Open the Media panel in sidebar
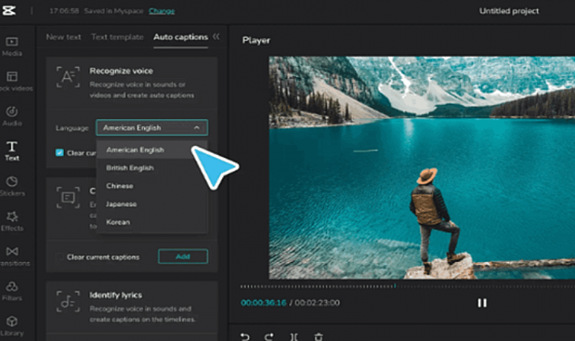Screen dimensions: 575x341 (x=12, y=46)
